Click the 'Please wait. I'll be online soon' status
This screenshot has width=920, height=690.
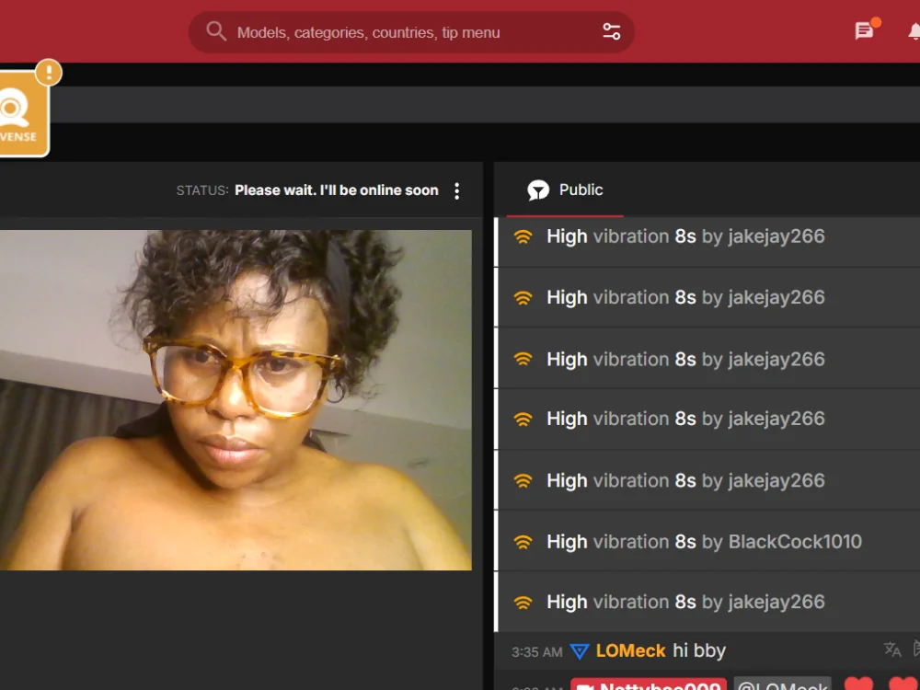click(x=337, y=190)
